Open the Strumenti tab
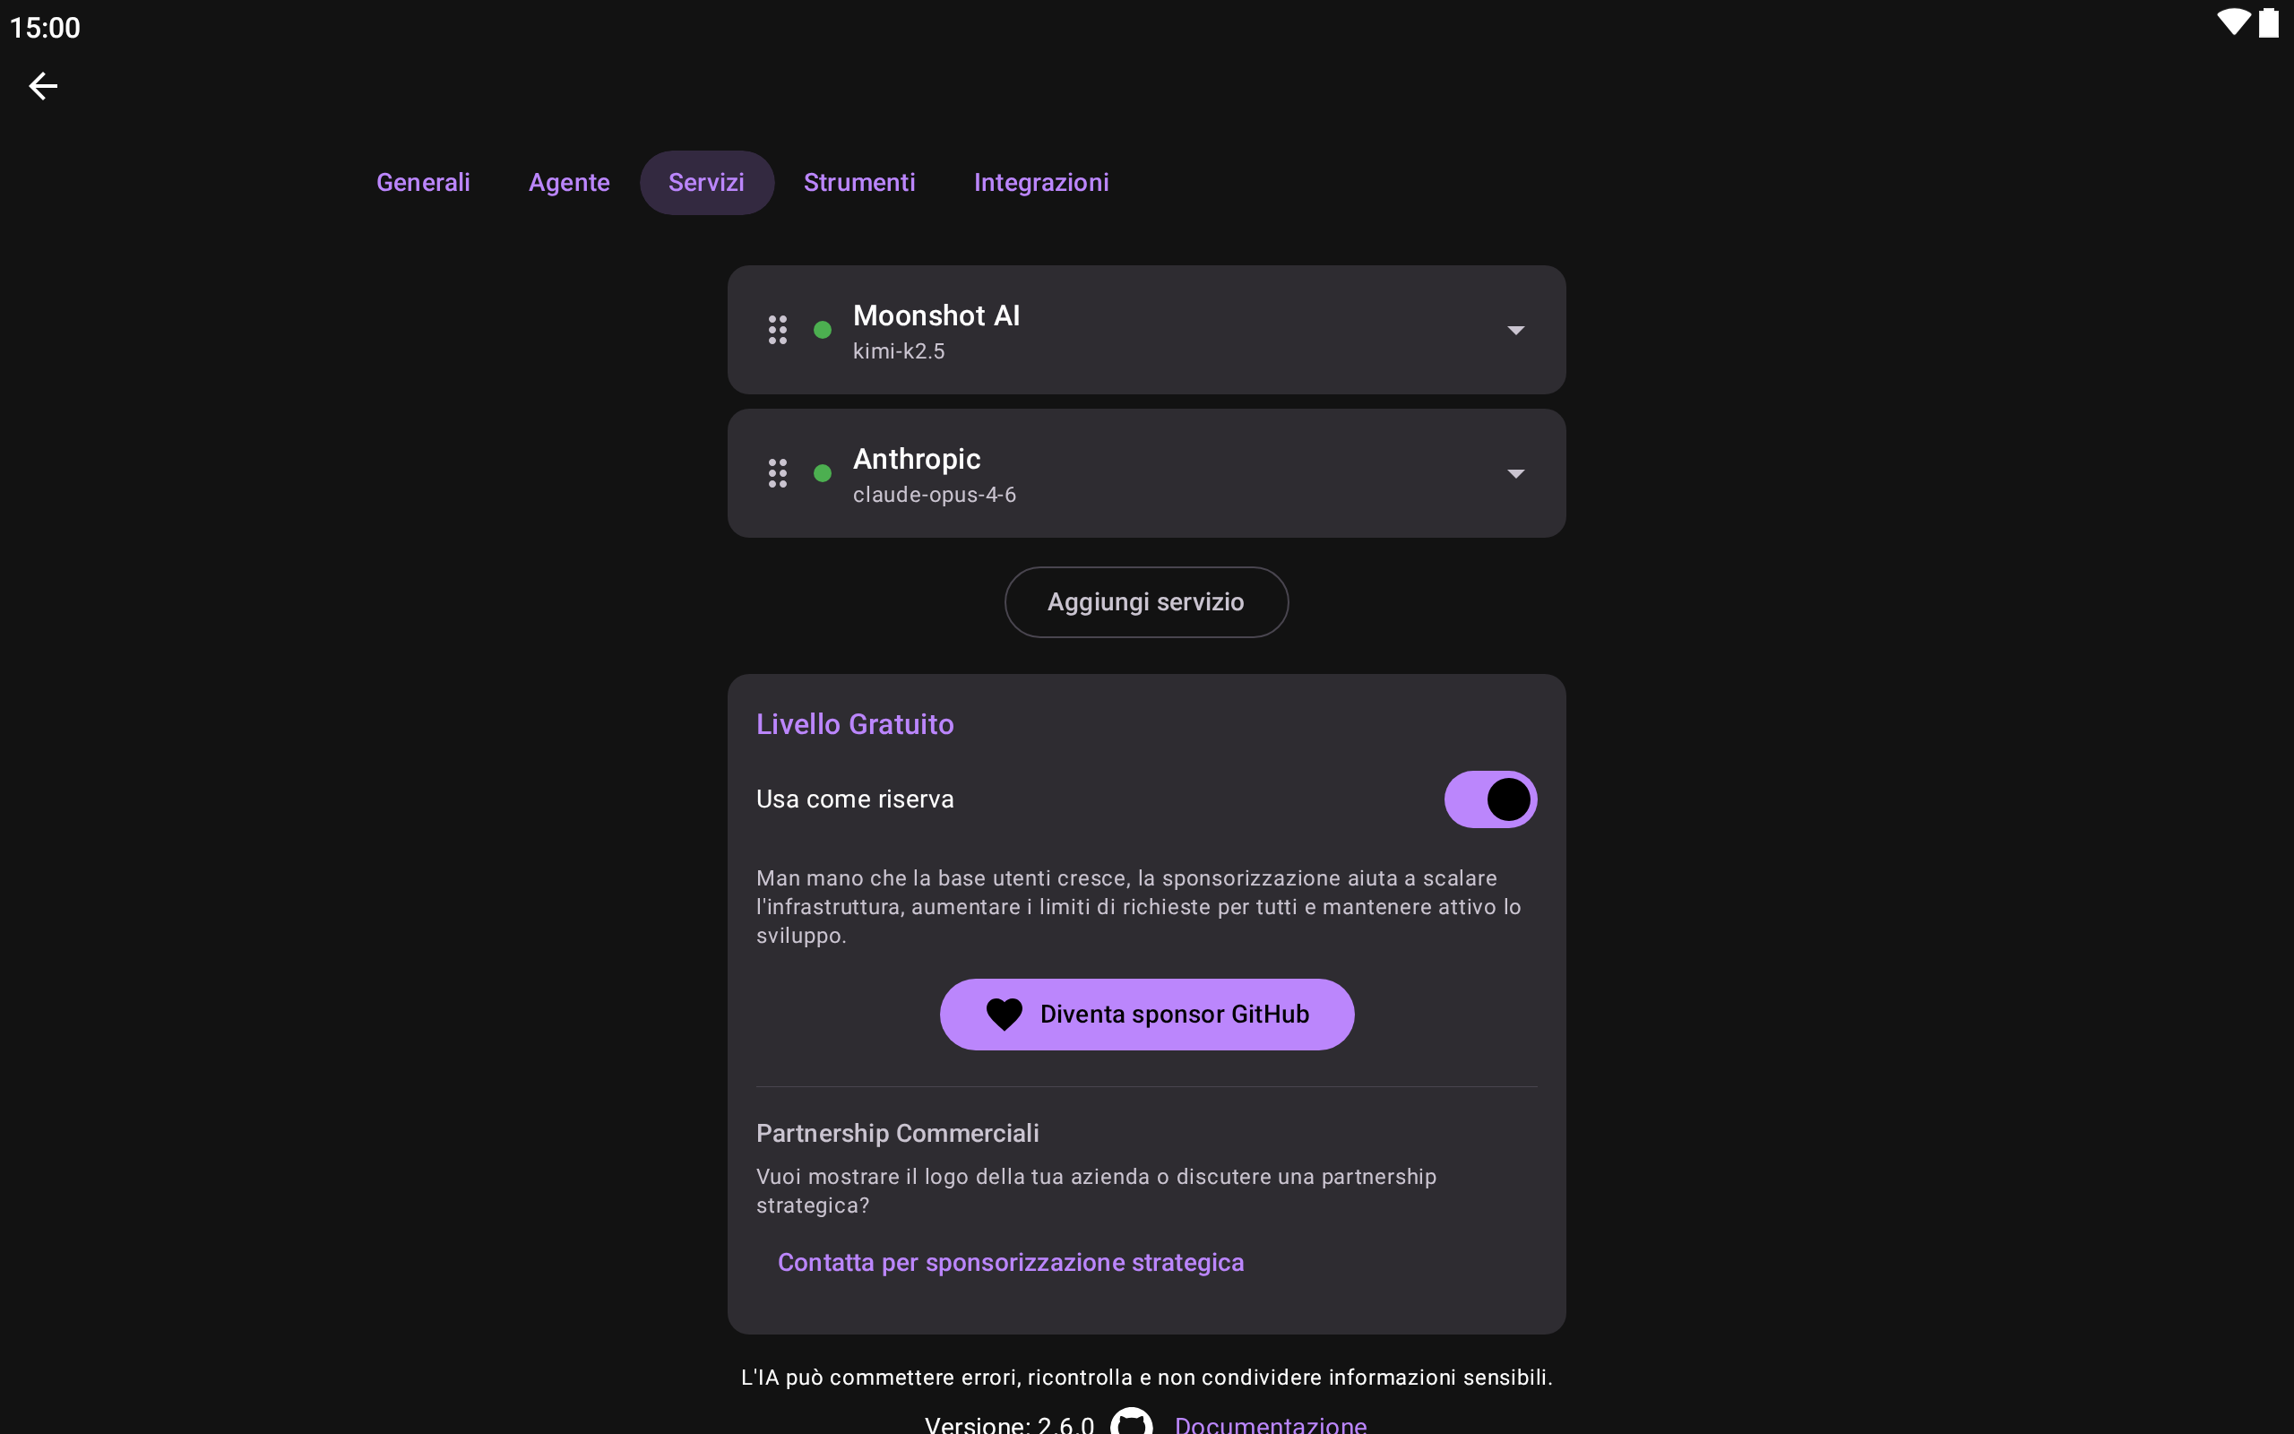The image size is (2294, 1434). (x=858, y=182)
